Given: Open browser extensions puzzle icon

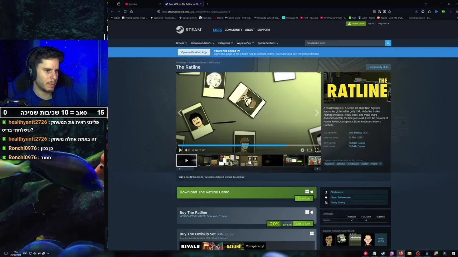Looking at the screenshot, I should (429, 12).
